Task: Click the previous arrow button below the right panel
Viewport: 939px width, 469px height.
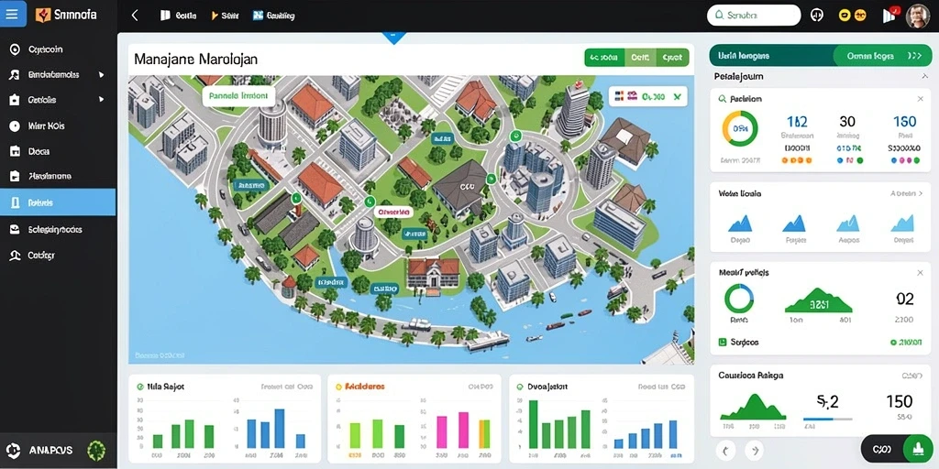Action: click(x=726, y=451)
